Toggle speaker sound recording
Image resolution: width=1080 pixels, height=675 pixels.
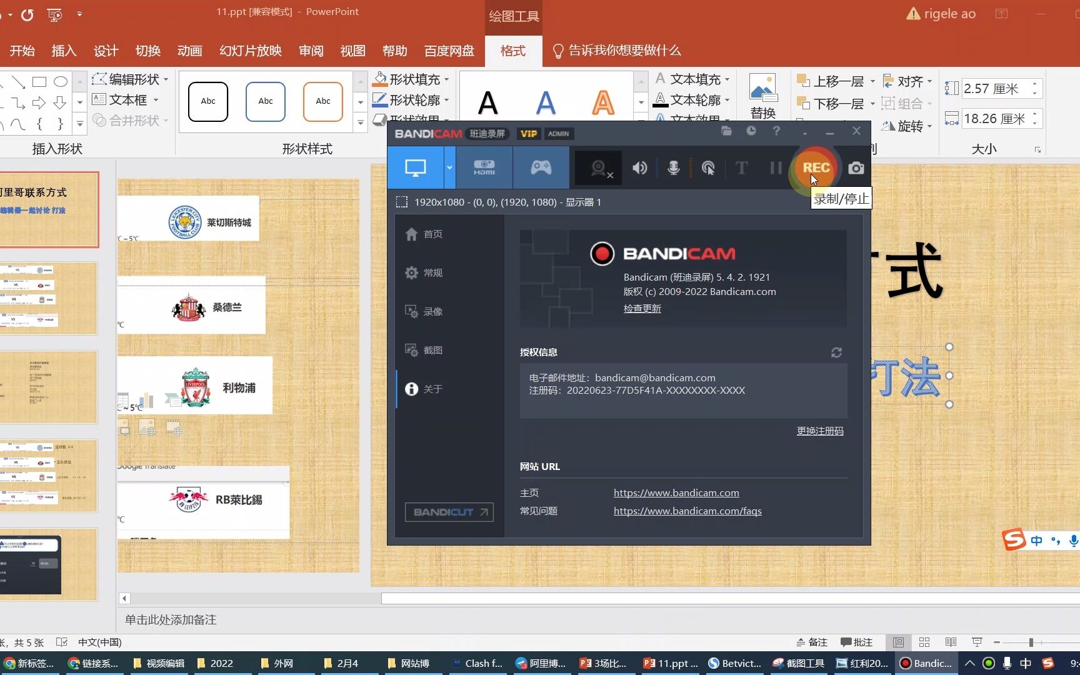point(639,167)
